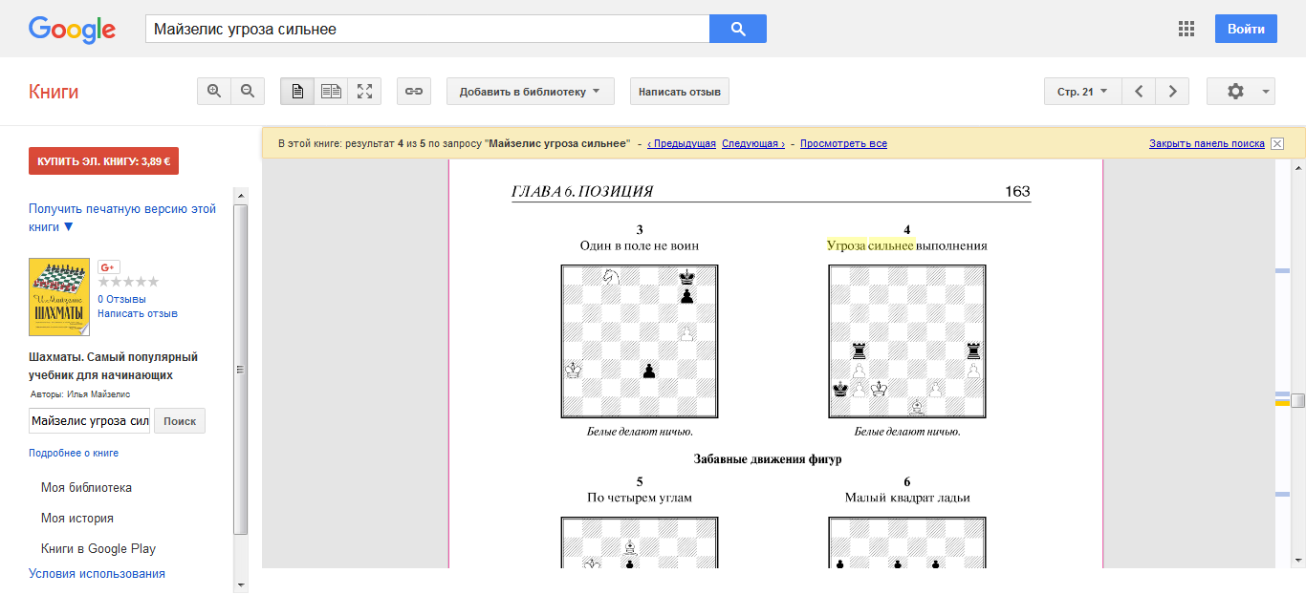Click the G+ share icon
Image resolution: width=1306 pixels, height=595 pixels.
click(109, 267)
